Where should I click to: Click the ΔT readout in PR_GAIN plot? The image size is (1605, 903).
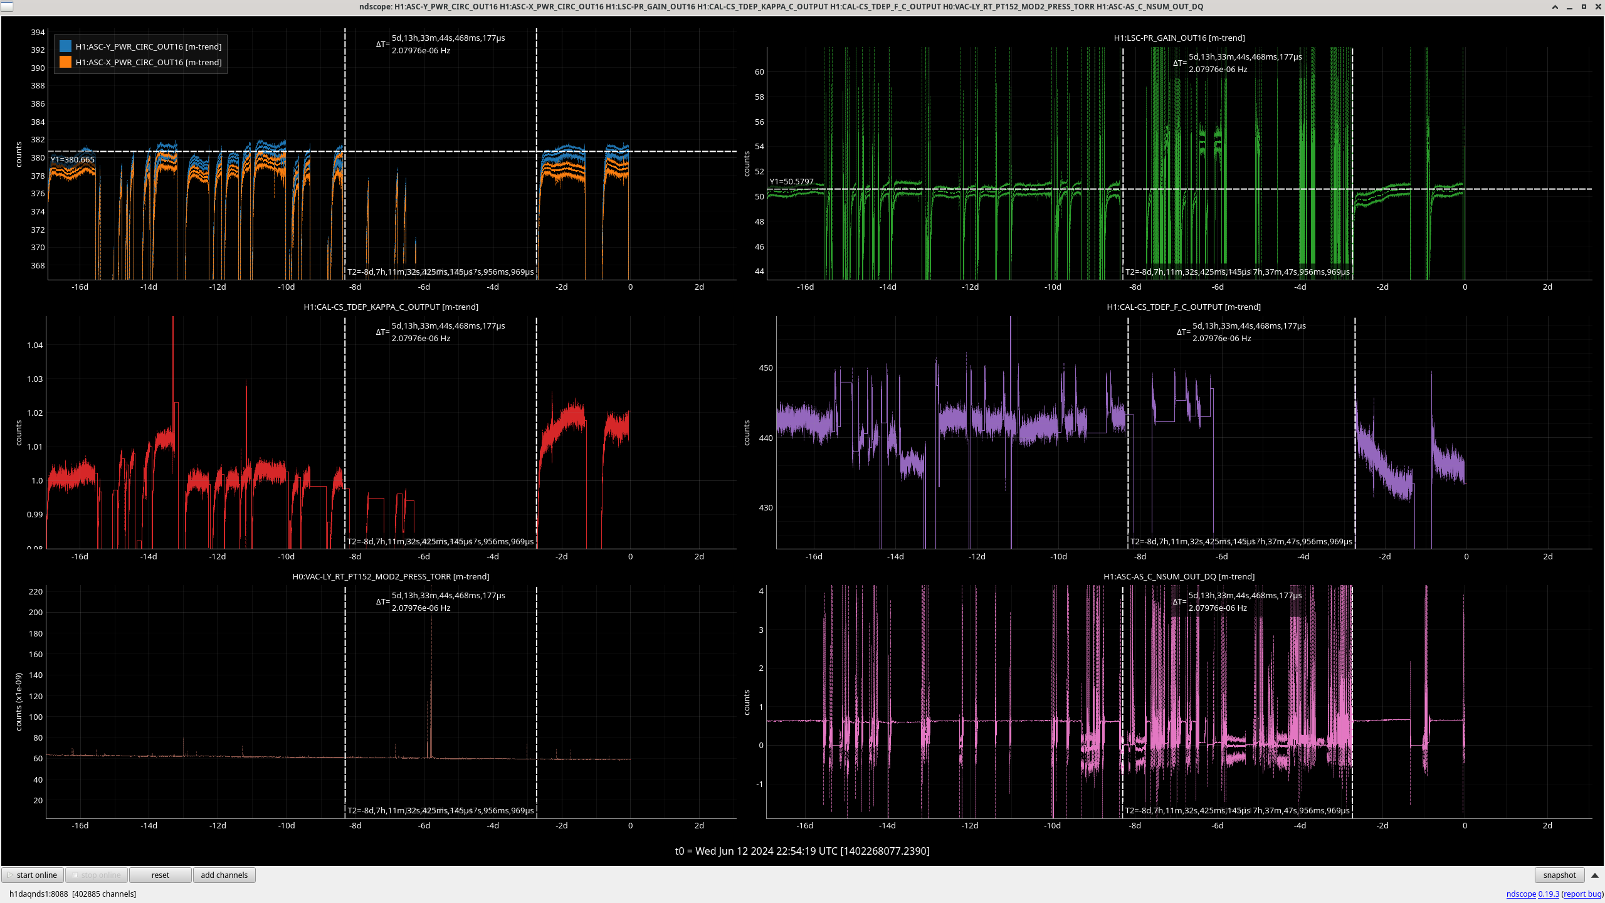pyautogui.click(x=1236, y=63)
